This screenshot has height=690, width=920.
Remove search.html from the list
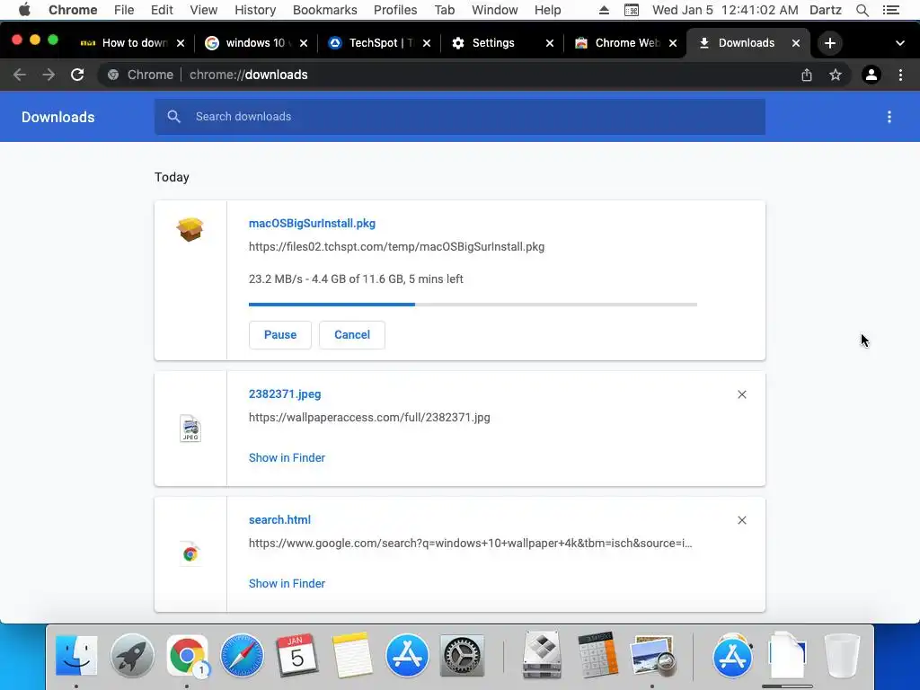tap(742, 520)
